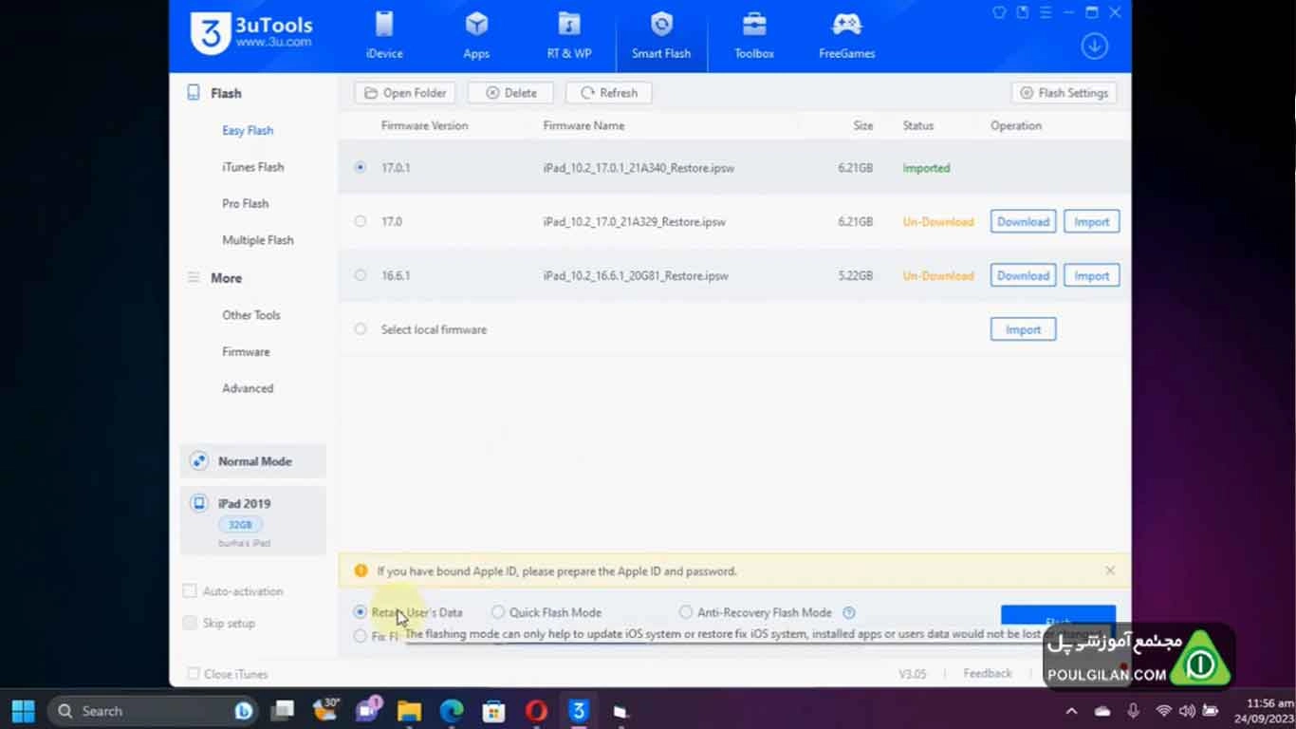This screenshot has width=1296, height=729.
Task: Dismiss the Apple ID warning banner
Action: pyautogui.click(x=1110, y=570)
